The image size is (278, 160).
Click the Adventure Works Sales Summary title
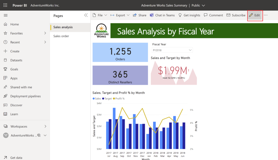coord(164,5)
